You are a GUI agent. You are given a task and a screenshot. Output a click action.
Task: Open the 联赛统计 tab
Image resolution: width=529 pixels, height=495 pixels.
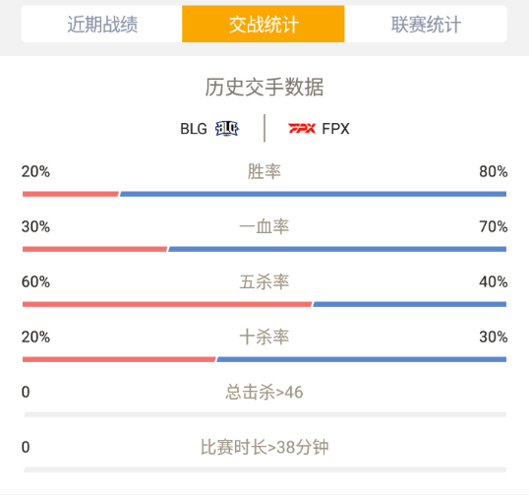(426, 25)
